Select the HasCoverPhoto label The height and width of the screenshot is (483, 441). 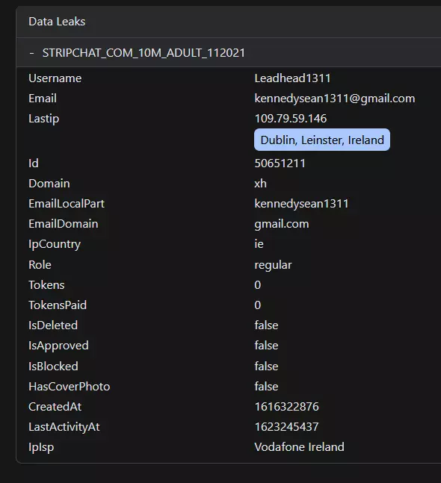click(69, 387)
